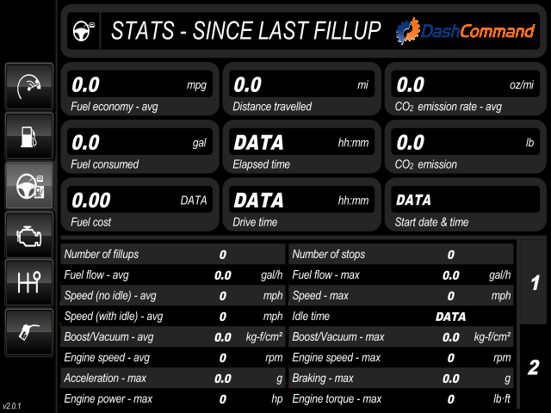Click the Engine torque - max row

pos(401,399)
